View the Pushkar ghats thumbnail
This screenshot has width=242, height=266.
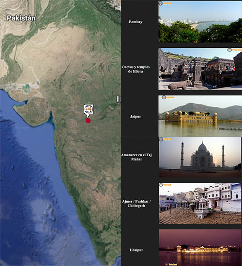click(x=200, y=204)
